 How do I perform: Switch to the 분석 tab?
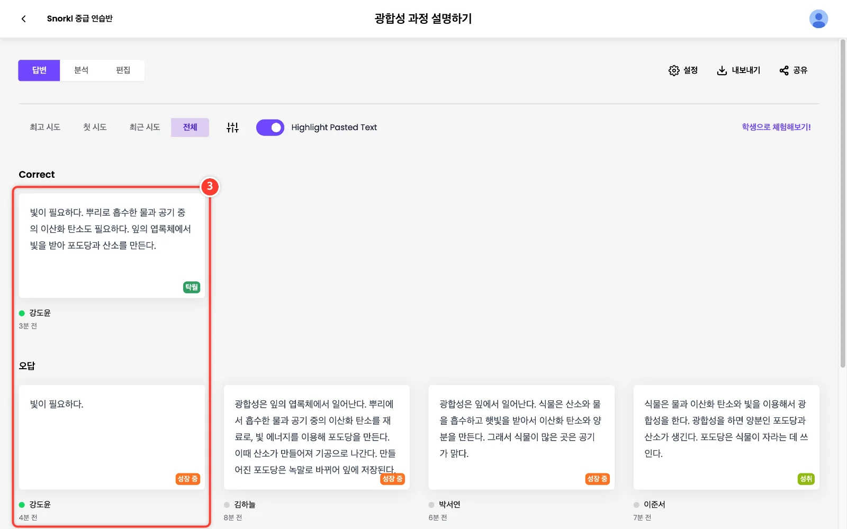(x=81, y=70)
